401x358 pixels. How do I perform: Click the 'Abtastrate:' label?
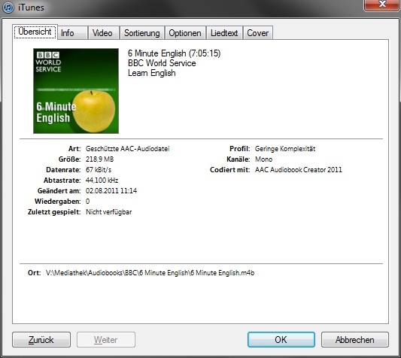(62, 180)
